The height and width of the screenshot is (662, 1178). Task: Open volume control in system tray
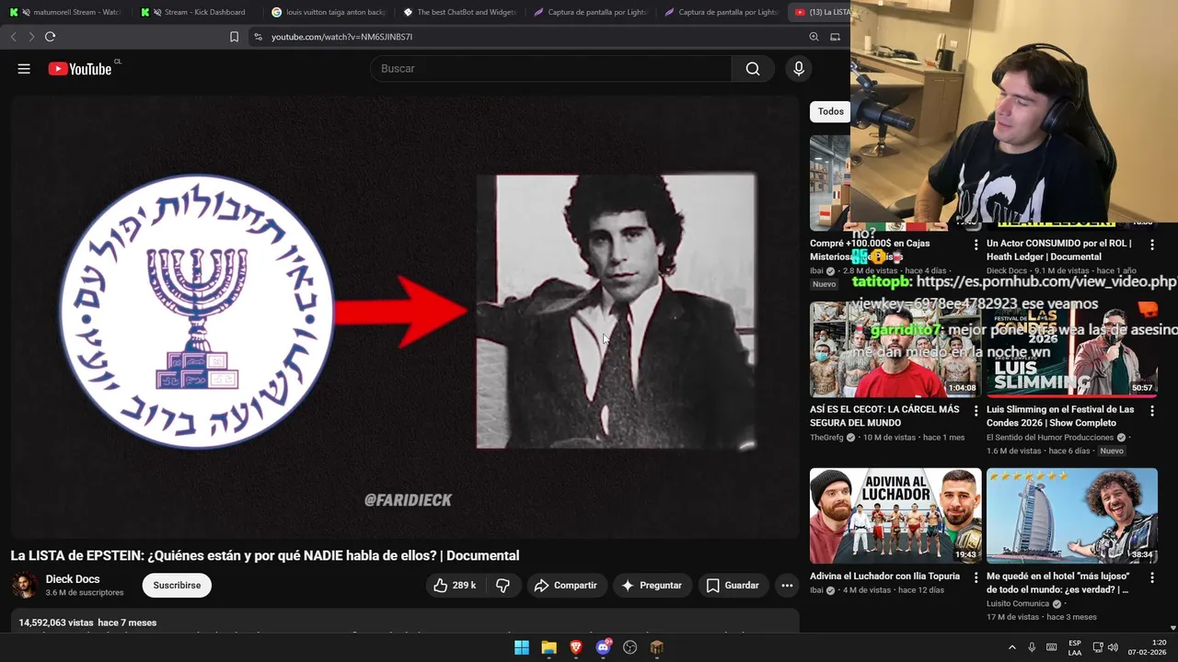coord(1113,647)
